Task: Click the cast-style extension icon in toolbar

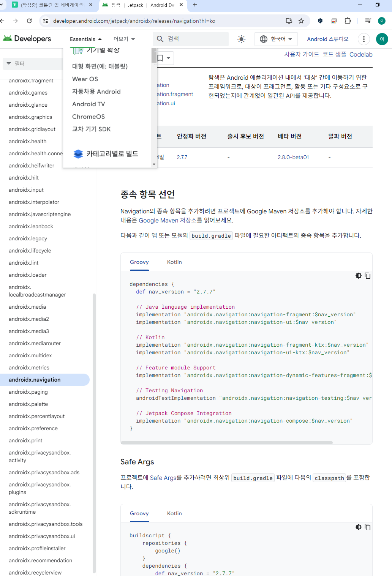Action: pyautogui.click(x=334, y=21)
